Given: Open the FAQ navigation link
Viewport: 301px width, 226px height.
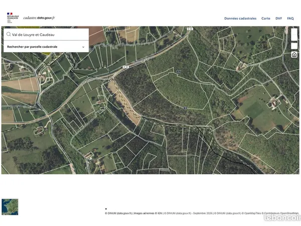Looking at the screenshot, I should click(290, 19).
